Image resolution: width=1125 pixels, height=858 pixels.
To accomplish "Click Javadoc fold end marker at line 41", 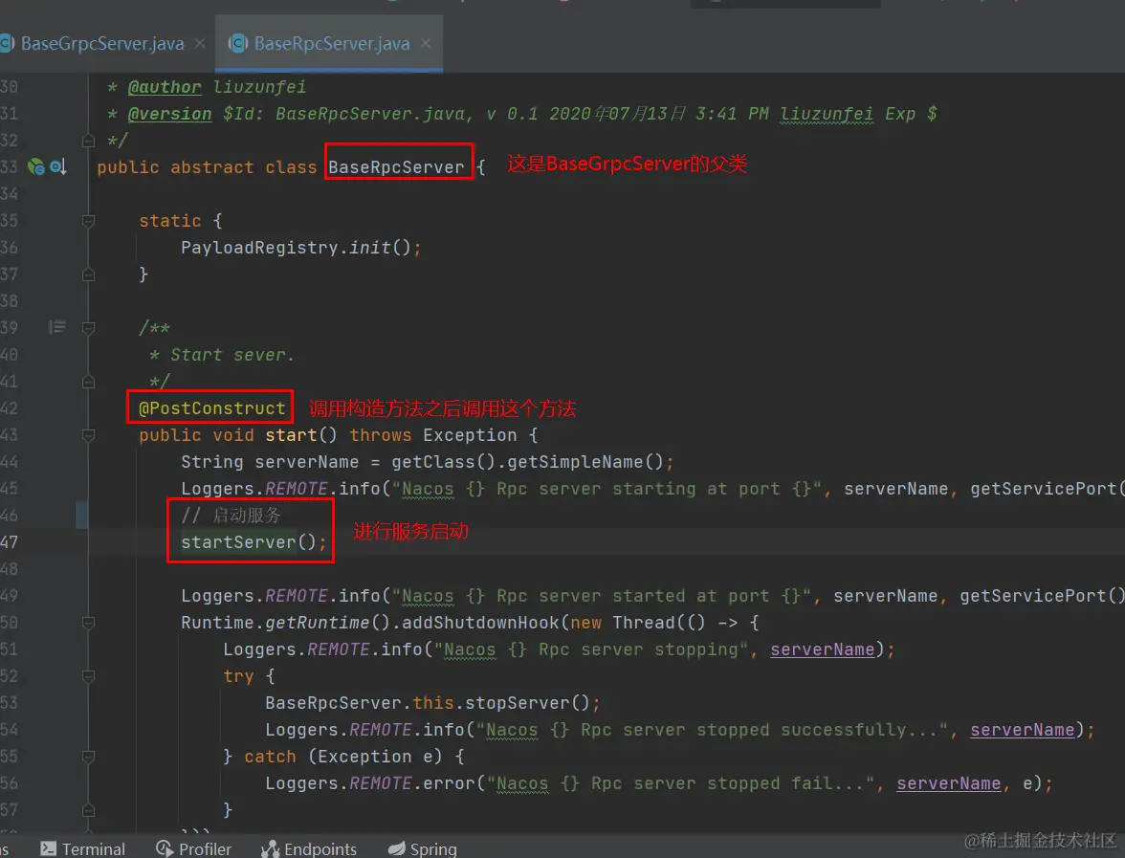I will [x=88, y=382].
